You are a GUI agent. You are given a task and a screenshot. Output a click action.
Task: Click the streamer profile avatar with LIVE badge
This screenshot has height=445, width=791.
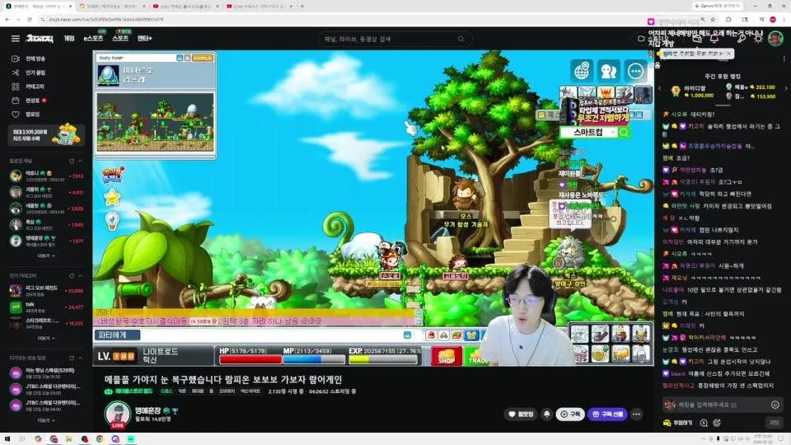tap(118, 415)
